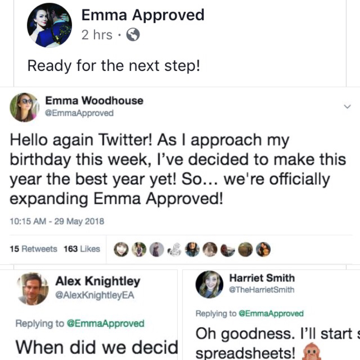
Task: Open Emma Woodhouse's tweet avatar
Action: pyautogui.click(x=24, y=107)
